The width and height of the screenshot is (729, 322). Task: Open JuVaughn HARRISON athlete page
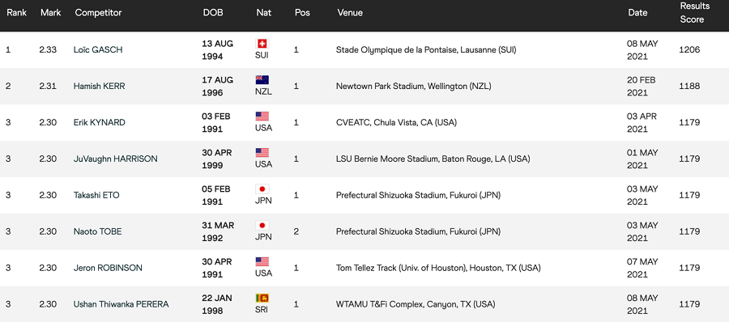tap(115, 159)
